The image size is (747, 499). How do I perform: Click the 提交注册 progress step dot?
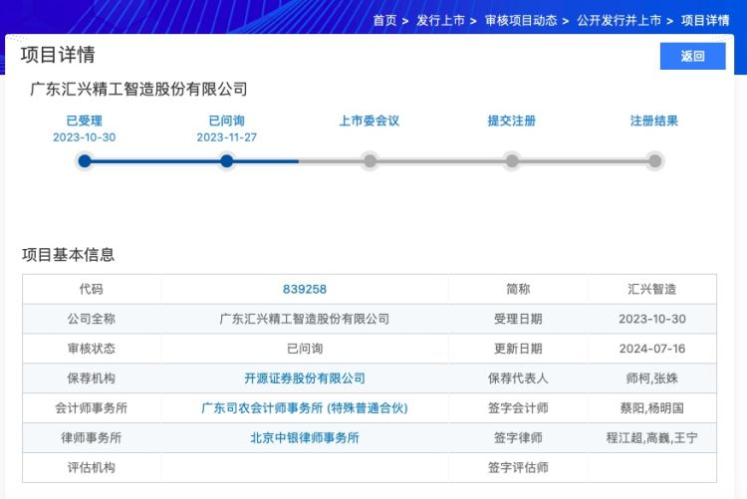tap(512, 161)
